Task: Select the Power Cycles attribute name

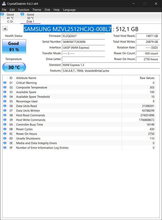Action: pyautogui.click(x=24, y=129)
